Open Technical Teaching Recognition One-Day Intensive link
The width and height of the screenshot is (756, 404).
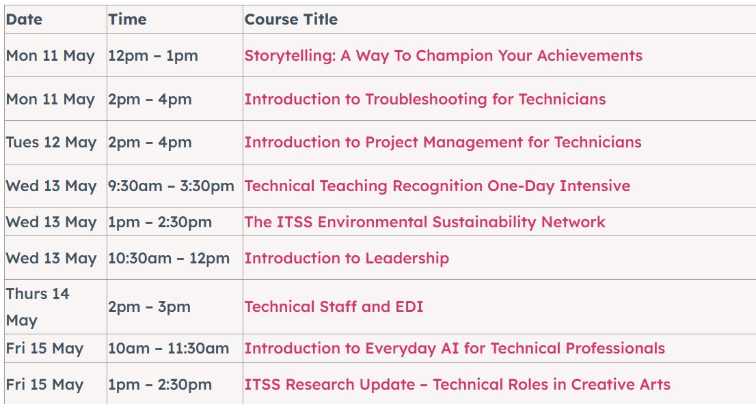click(437, 186)
